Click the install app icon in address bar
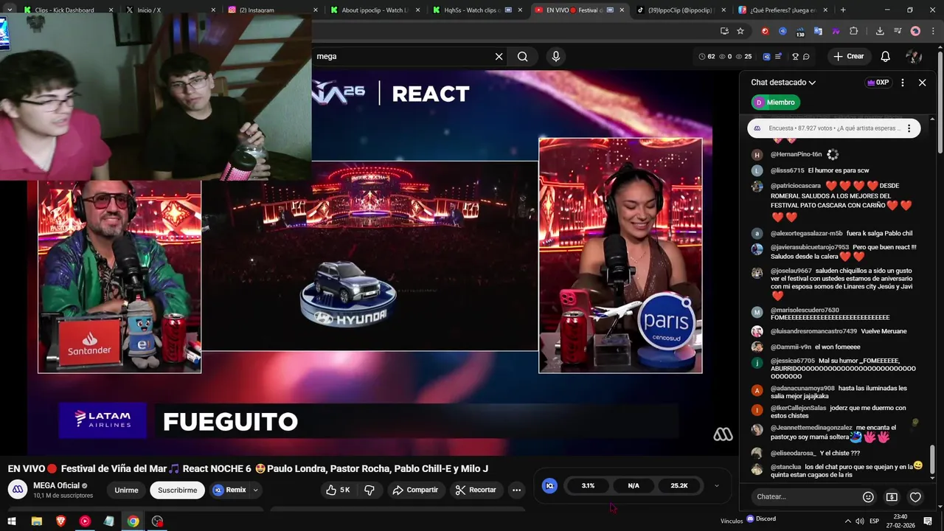 click(x=724, y=31)
